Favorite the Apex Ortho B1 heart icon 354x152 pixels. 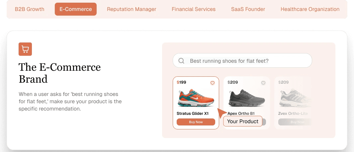pyautogui.click(x=263, y=83)
